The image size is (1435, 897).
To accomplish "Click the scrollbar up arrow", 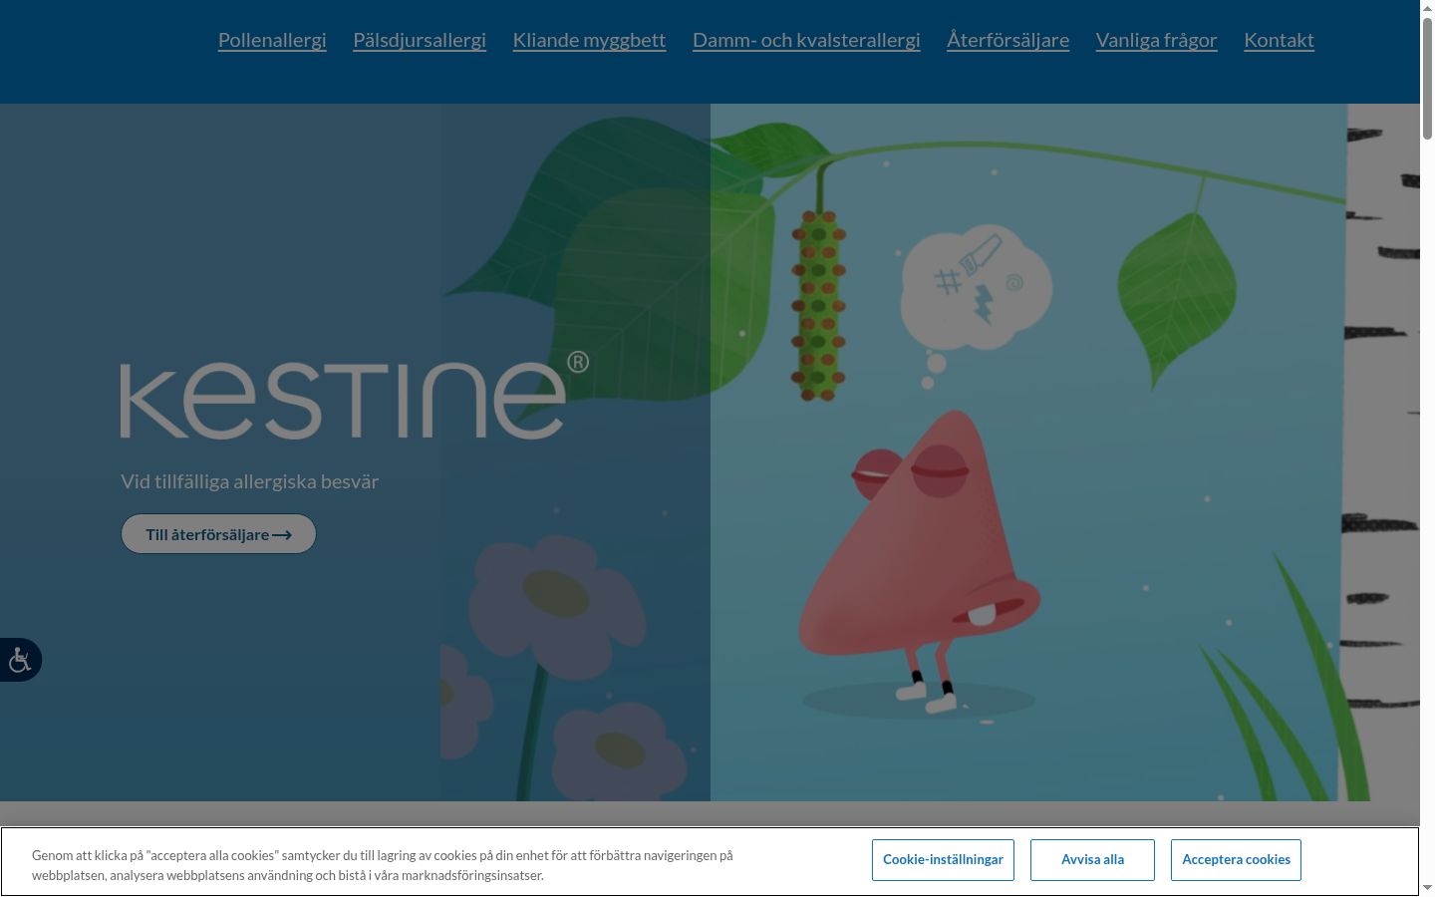I will [x=1427, y=7].
